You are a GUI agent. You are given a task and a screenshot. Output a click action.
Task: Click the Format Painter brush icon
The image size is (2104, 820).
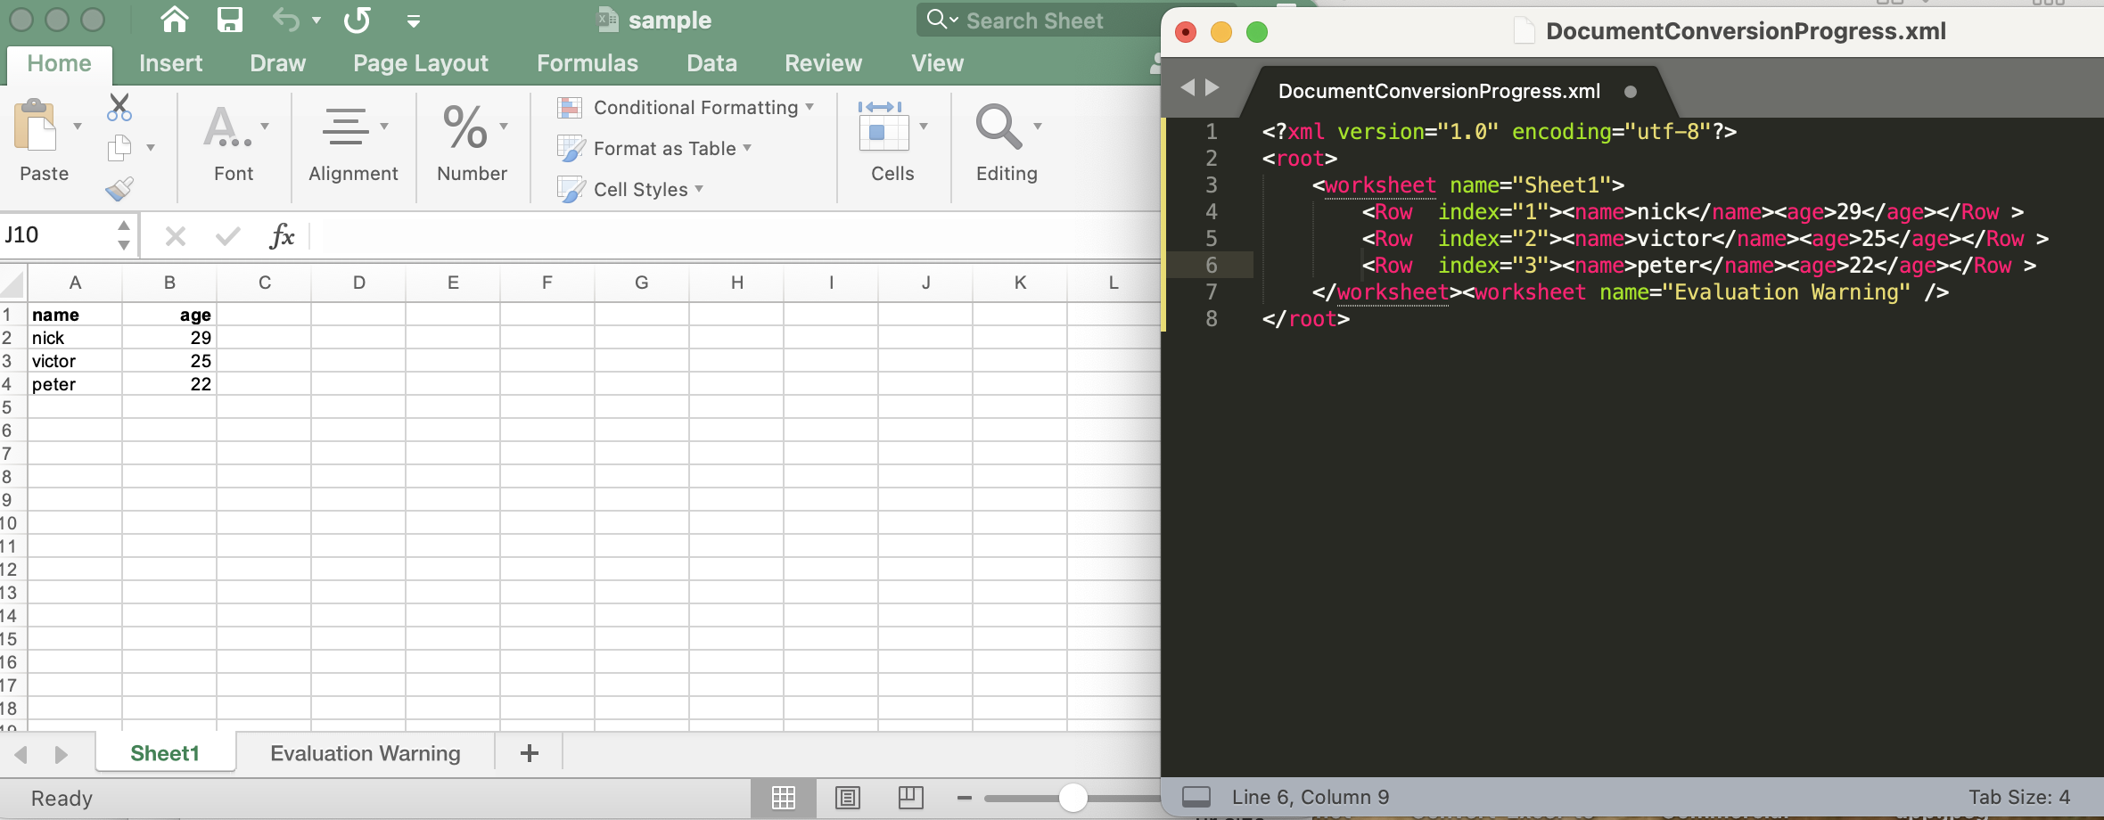click(x=119, y=188)
